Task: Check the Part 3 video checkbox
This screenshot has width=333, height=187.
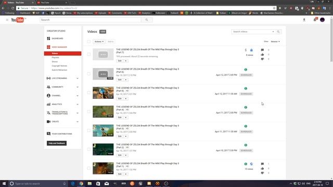Action: tap(89, 130)
